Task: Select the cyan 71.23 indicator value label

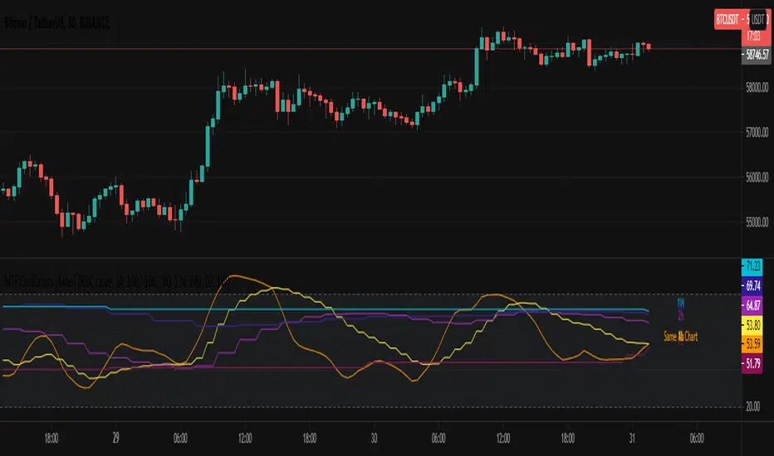Action: pos(752,267)
